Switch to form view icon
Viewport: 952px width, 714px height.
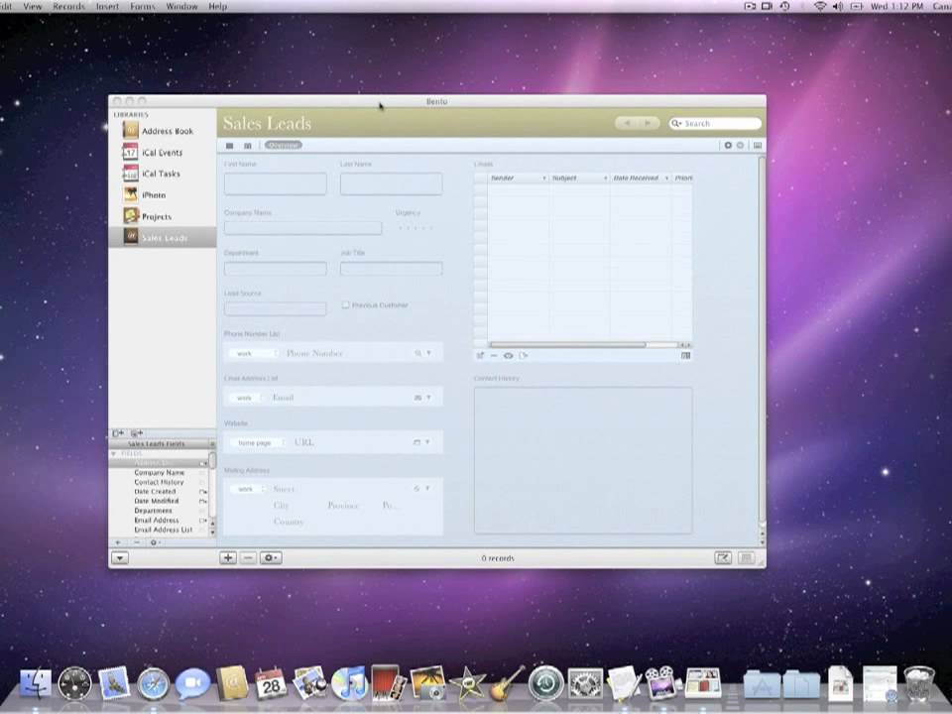click(229, 146)
